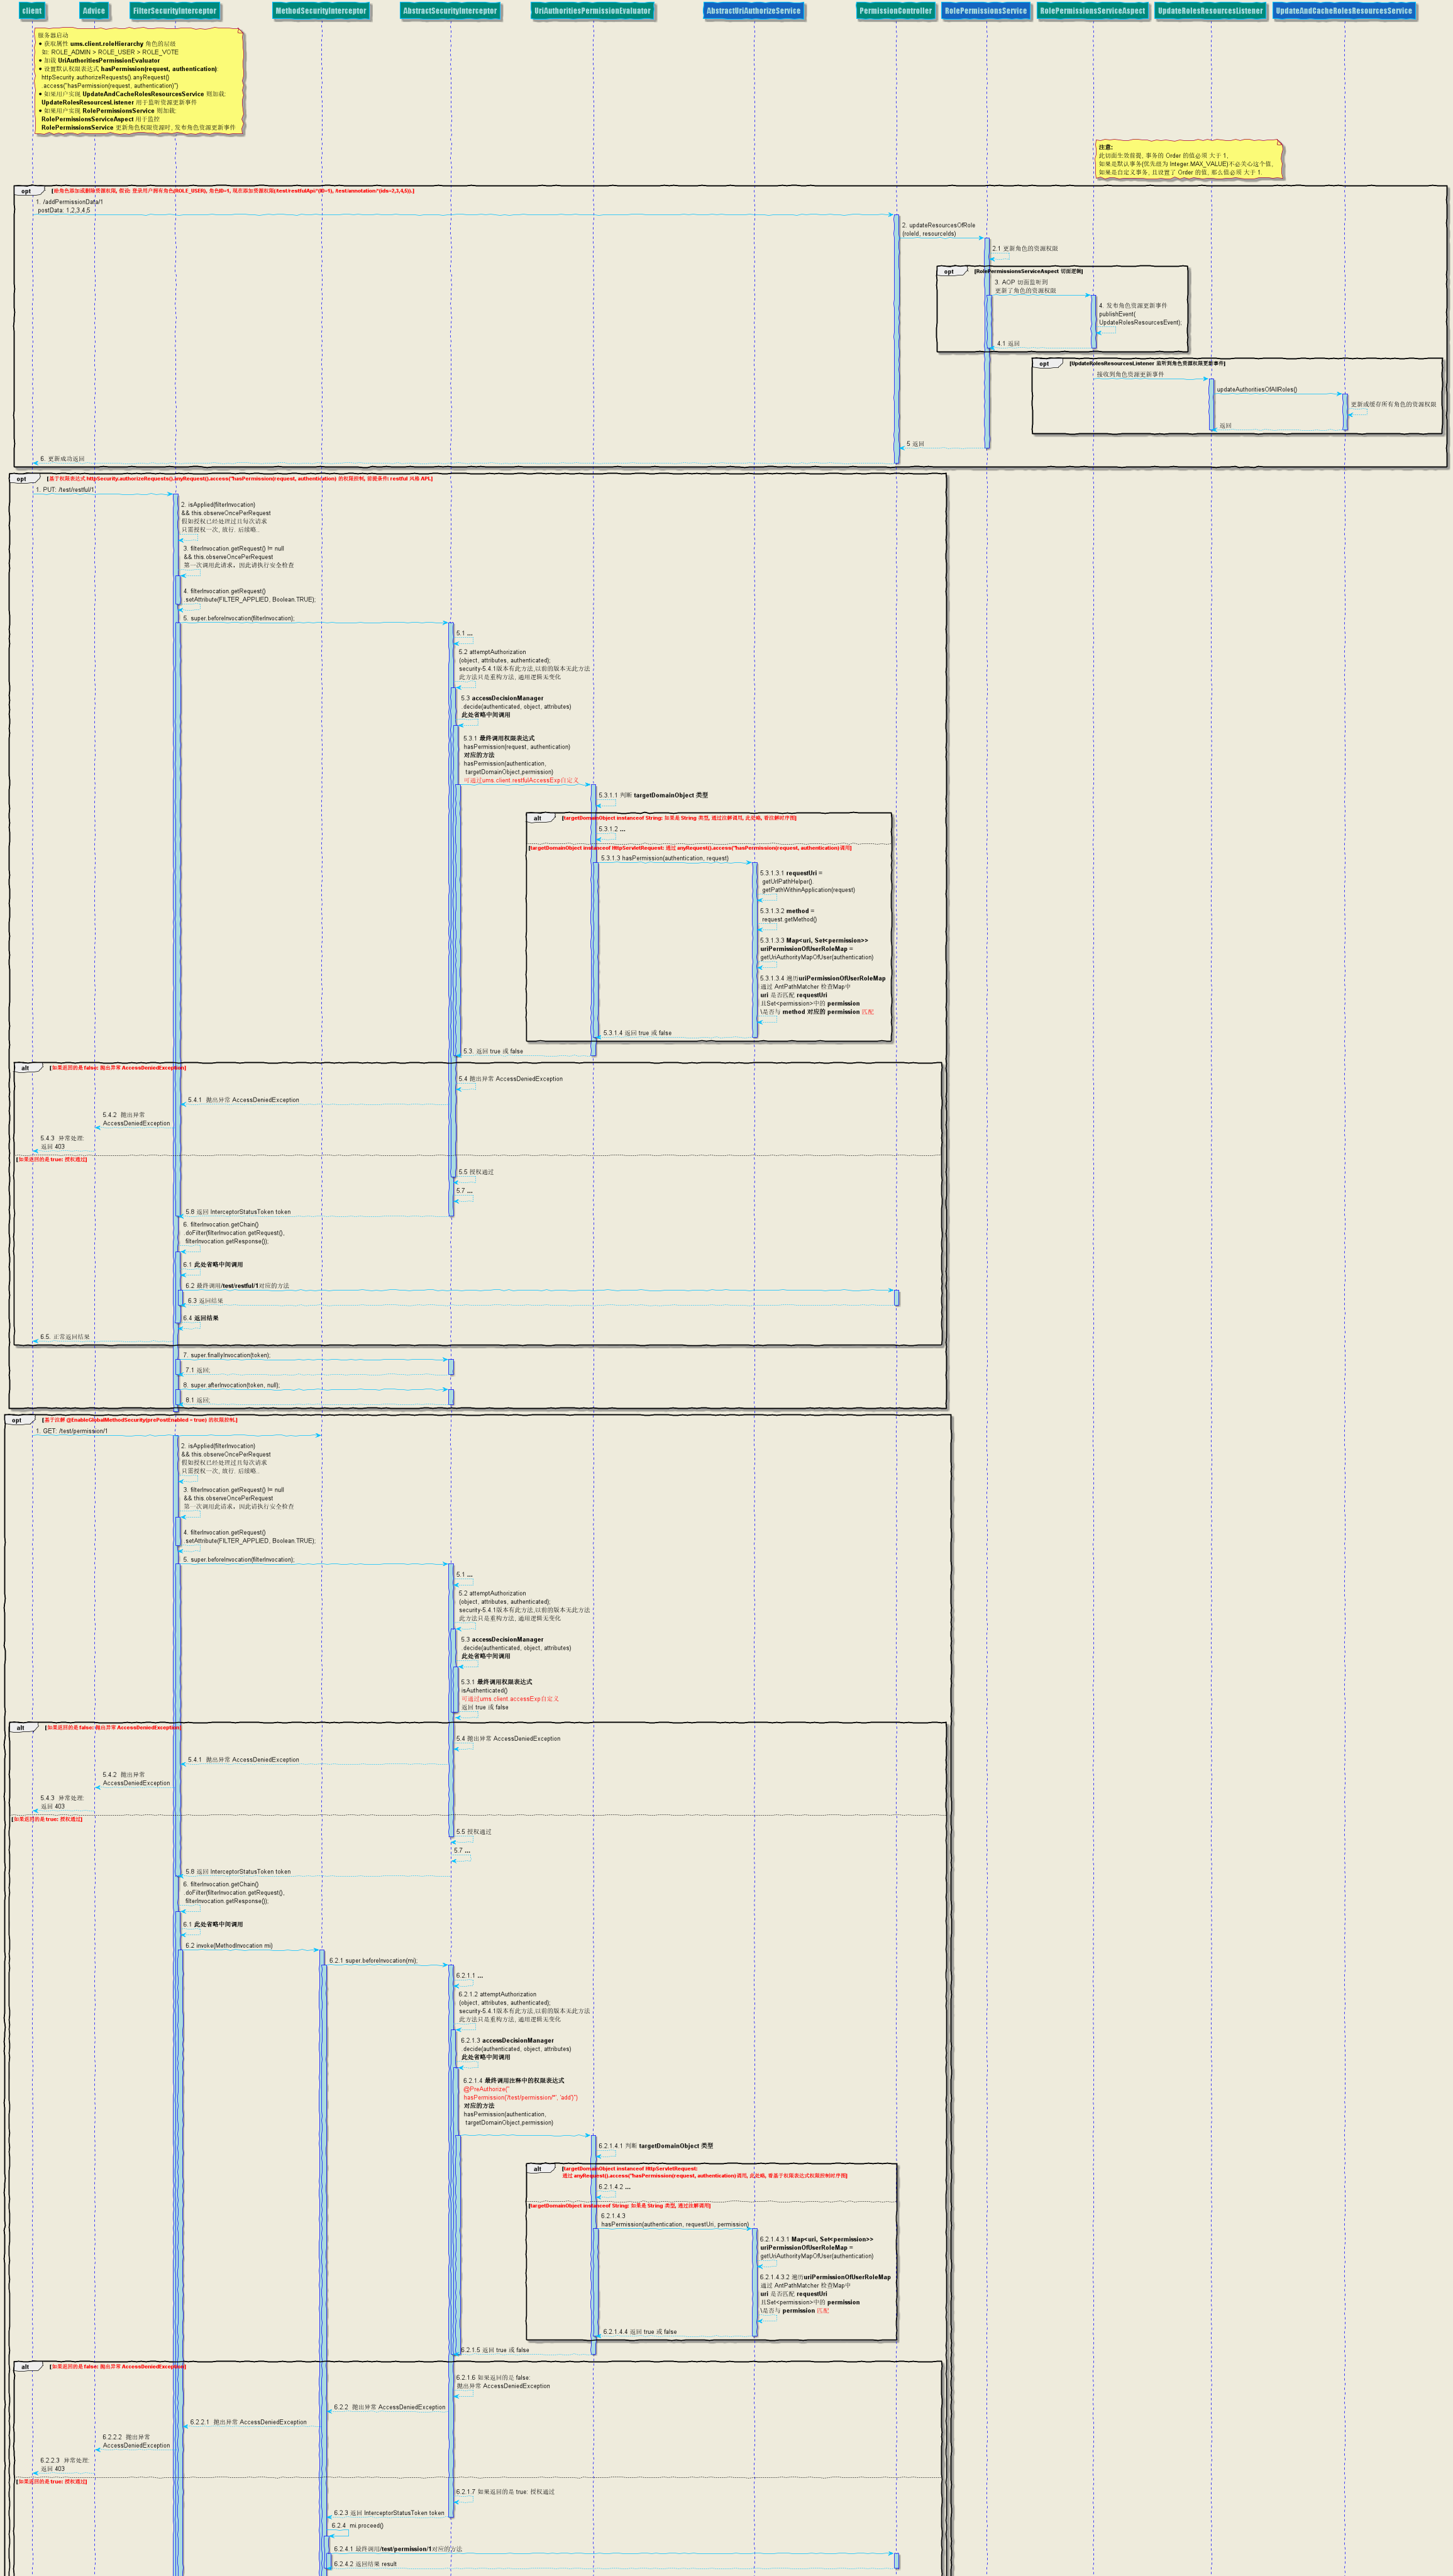Click the PermissionController activation bar at top

click(896, 340)
